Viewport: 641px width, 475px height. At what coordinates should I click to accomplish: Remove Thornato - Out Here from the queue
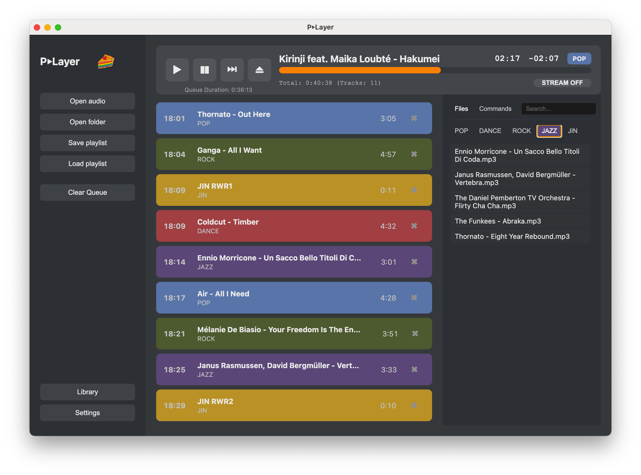pyautogui.click(x=414, y=118)
